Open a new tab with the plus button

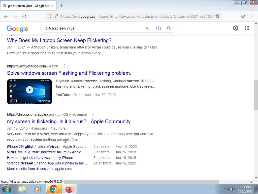(62, 6)
